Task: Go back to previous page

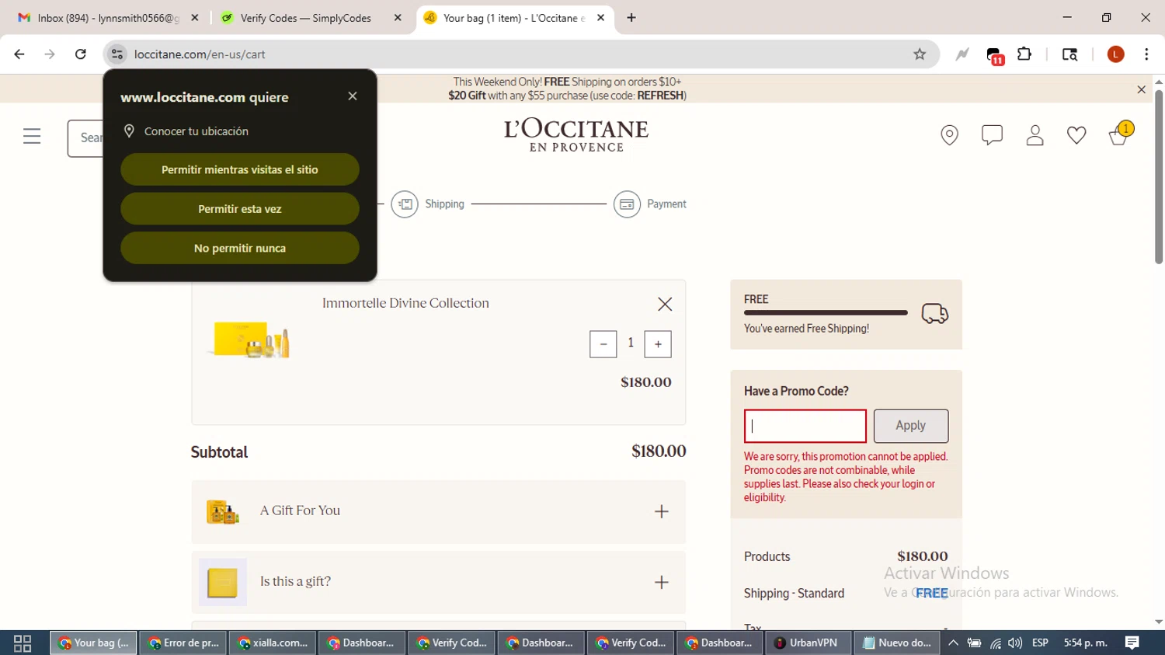Action: pyautogui.click(x=19, y=54)
